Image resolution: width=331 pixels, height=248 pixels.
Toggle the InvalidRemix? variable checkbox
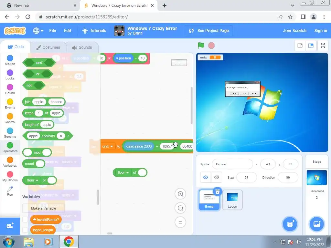point(25,220)
